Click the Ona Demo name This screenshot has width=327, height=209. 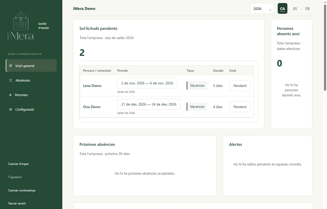92,107
